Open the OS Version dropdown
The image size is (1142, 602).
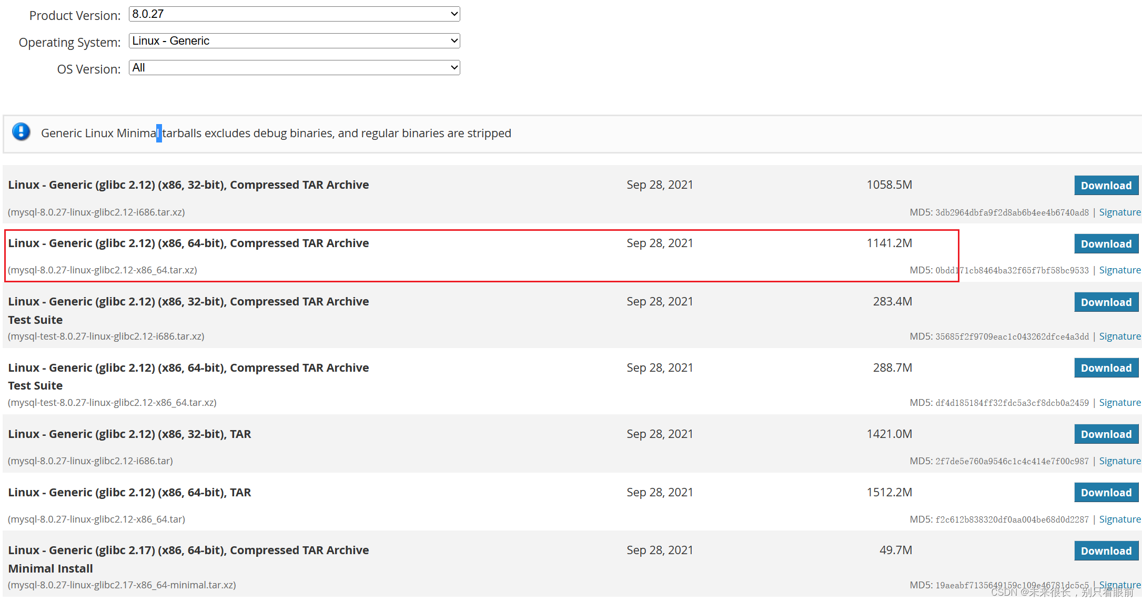tap(294, 68)
